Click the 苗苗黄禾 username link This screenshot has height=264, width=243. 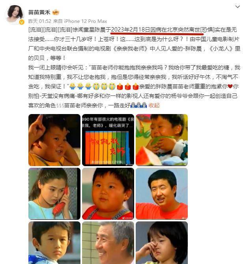click(39, 12)
